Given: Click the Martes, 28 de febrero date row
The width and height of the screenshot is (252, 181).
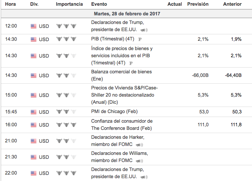Looking at the screenshot, I should 126,14.
